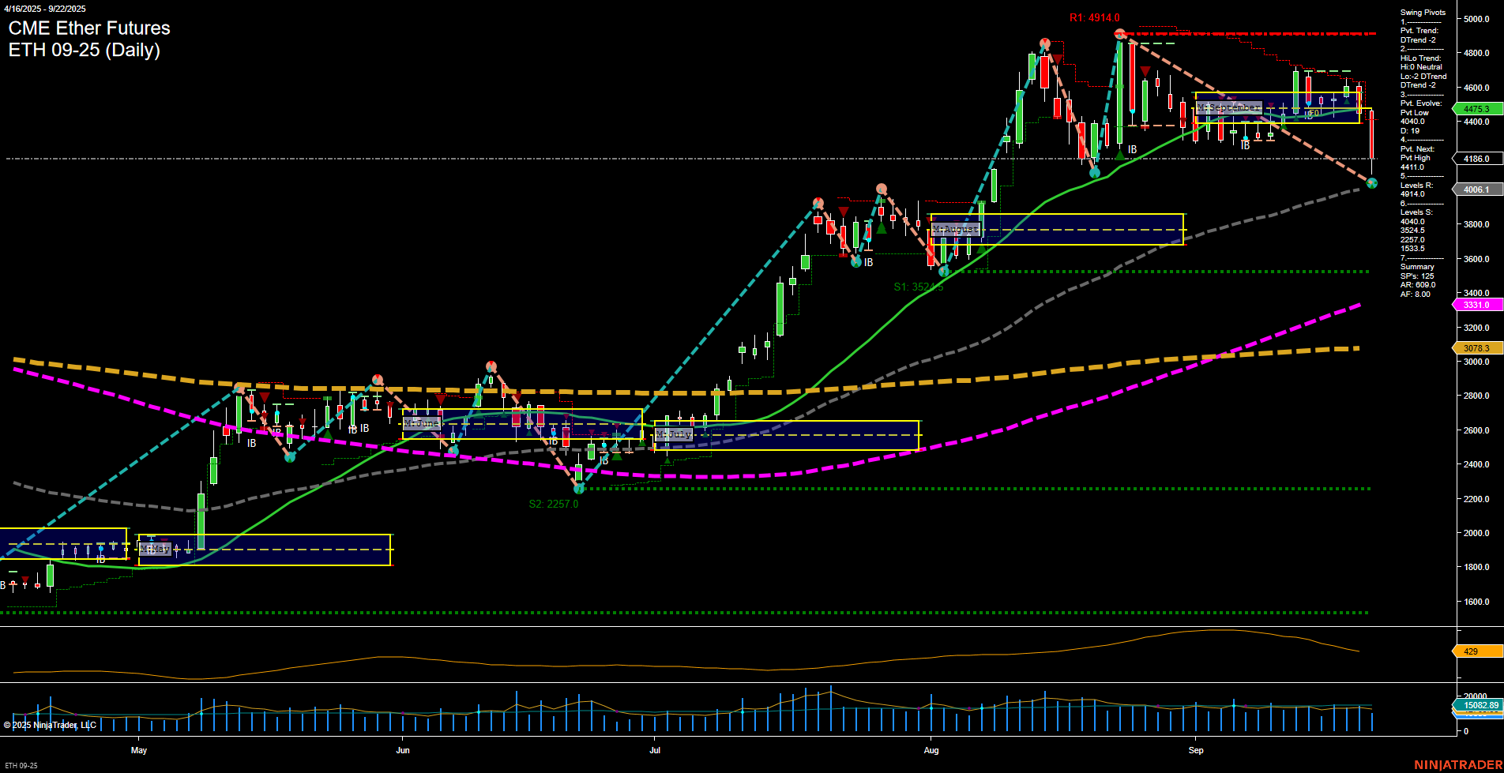This screenshot has height=773, width=1504.
Task: Select the teal globe marker at the August swing low
Action: pos(944,272)
